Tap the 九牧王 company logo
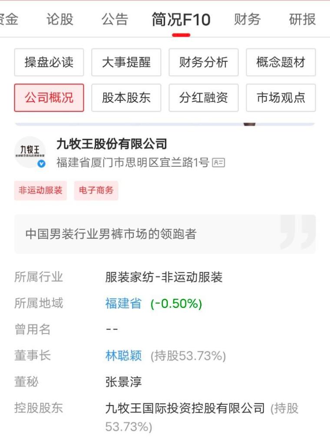 (30, 152)
